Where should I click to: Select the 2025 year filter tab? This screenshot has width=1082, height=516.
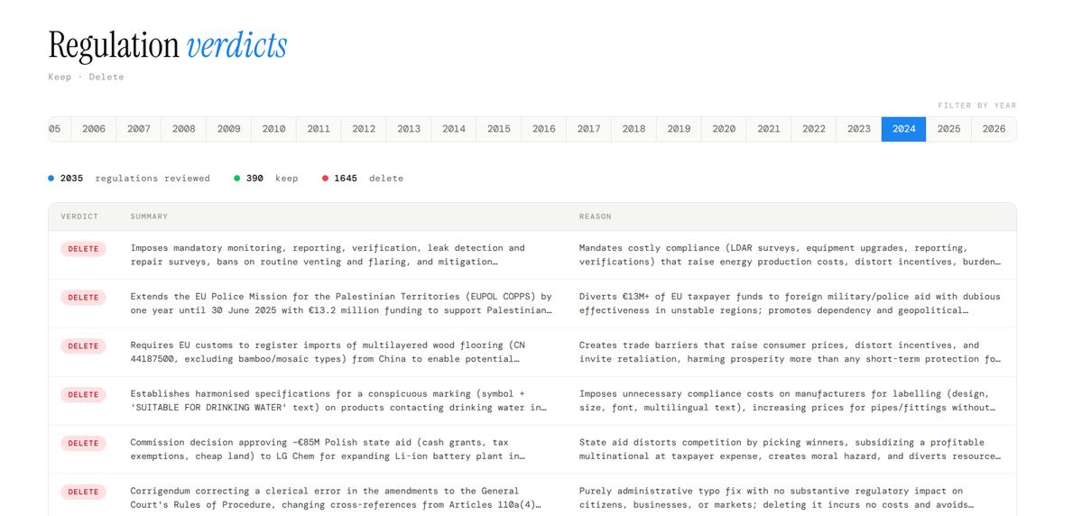[x=948, y=129]
